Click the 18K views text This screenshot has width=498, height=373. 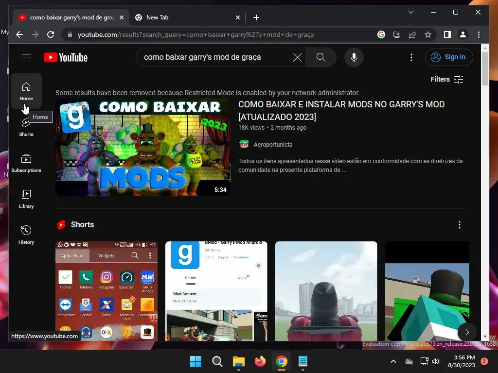251,128
